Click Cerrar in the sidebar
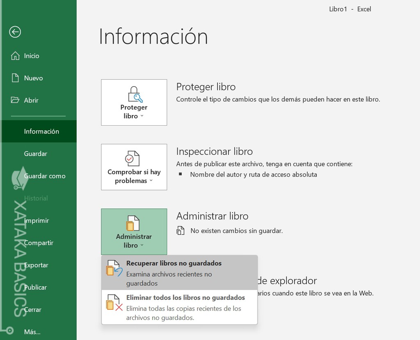Image resolution: width=420 pixels, height=340 pixels. (33, 310)
